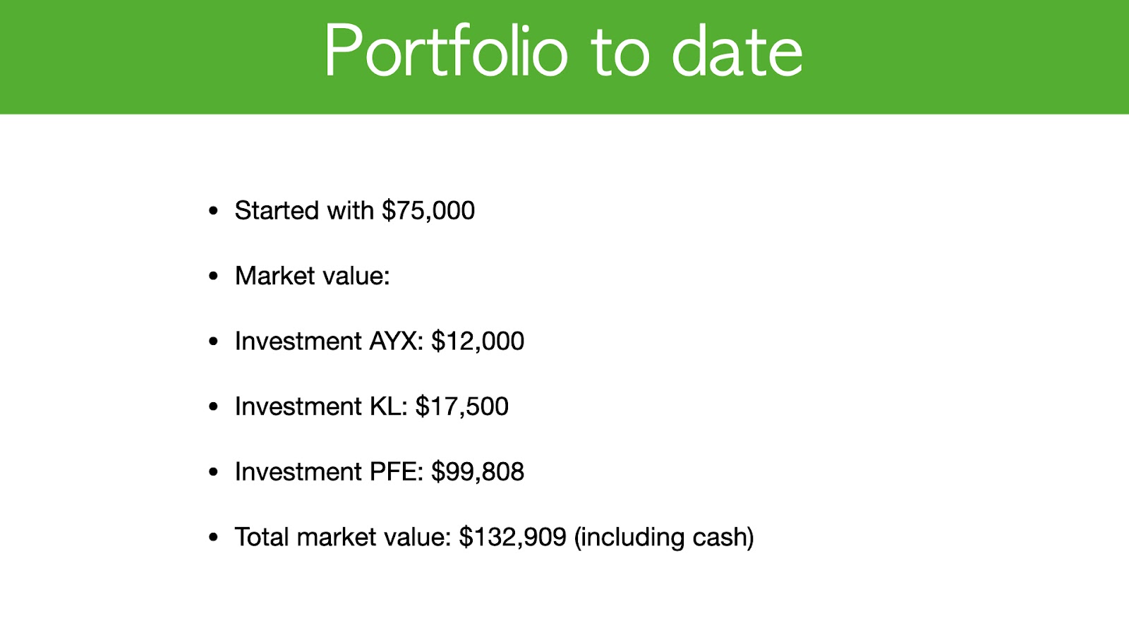Click the "Portfolio to date" slide title
The width and height of the screenshot is (1129, 635).
(563, 51)
